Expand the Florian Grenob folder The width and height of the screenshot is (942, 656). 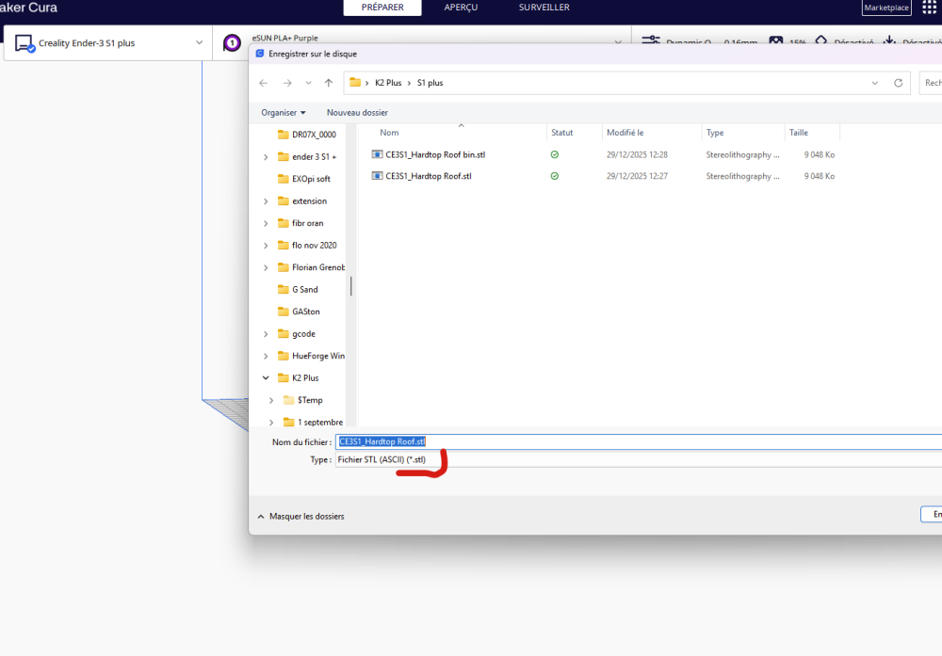pyautogui.click(x=266, y=267)
